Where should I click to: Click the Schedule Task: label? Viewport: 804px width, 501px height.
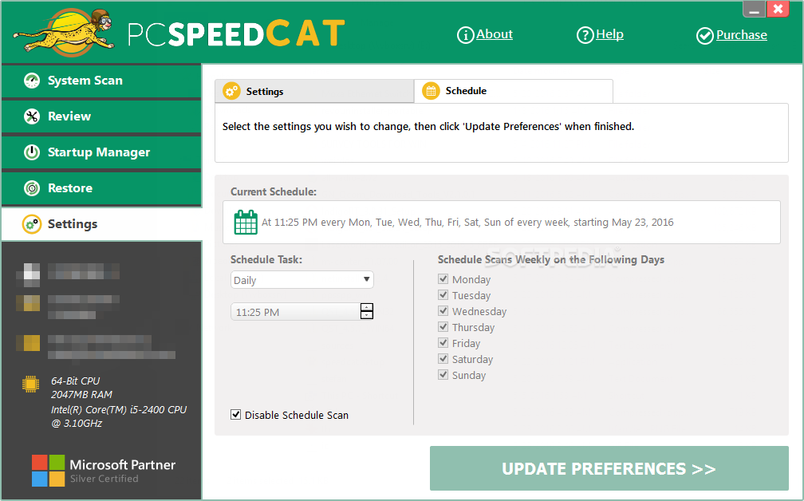click(266, 259)
